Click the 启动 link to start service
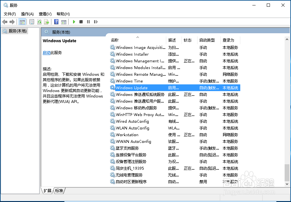This screenshot has height=202, width=291. click(x=47, y=53)
